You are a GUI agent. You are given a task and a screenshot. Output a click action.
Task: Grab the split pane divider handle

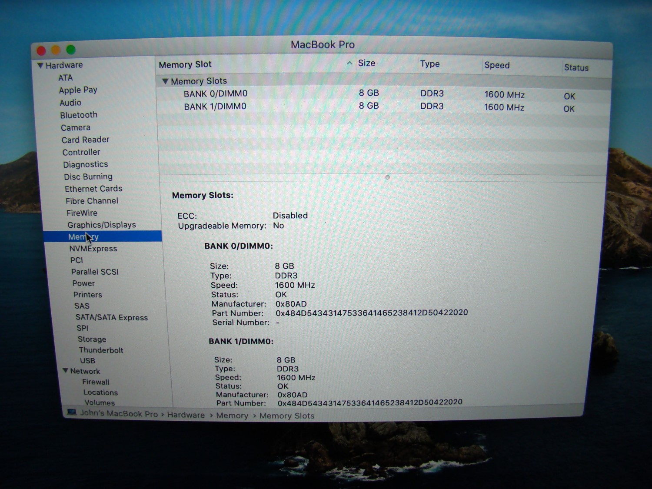click(x=387, y=177)
